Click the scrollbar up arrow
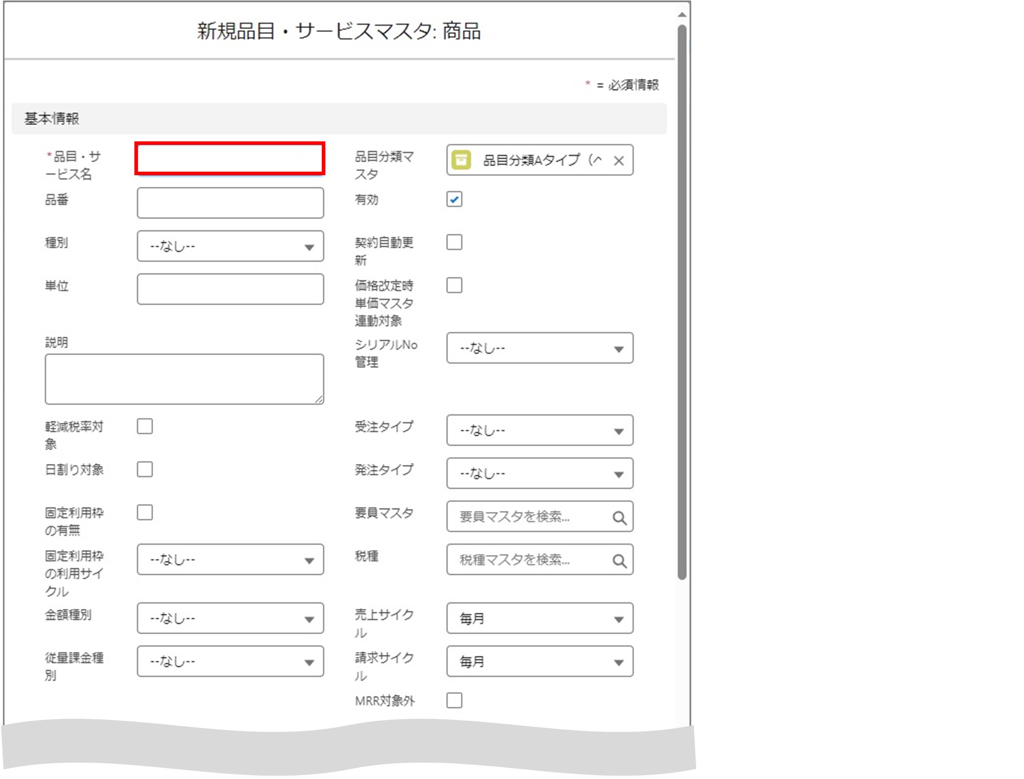Image resolution: width=1024 pixels, height=779 pixels. (x=682, y=15)
